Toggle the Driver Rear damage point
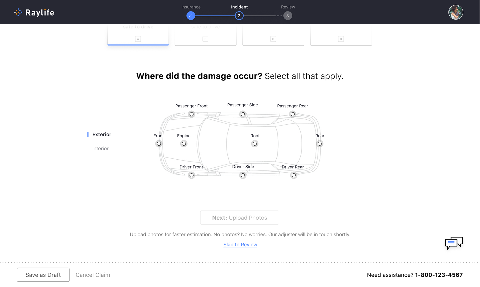The width and height of the screenshot is (480, 287). click(x=294, y=175)
